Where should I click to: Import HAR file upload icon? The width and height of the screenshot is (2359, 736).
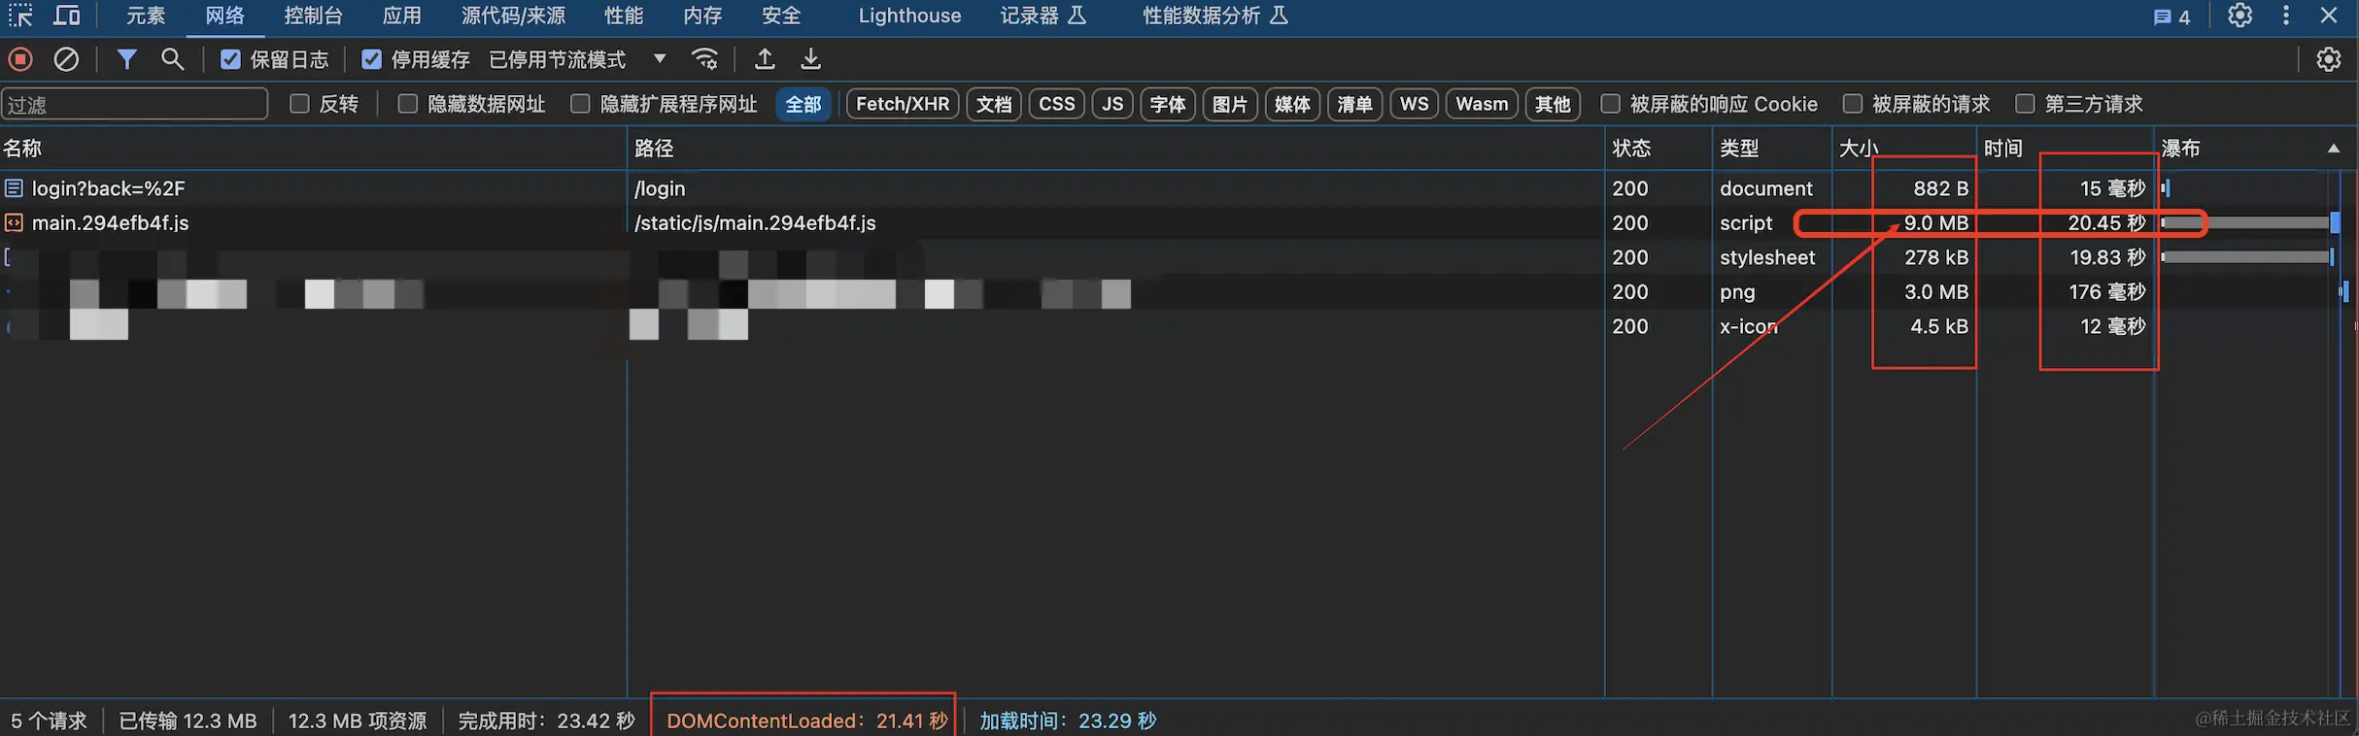point(765,59)
